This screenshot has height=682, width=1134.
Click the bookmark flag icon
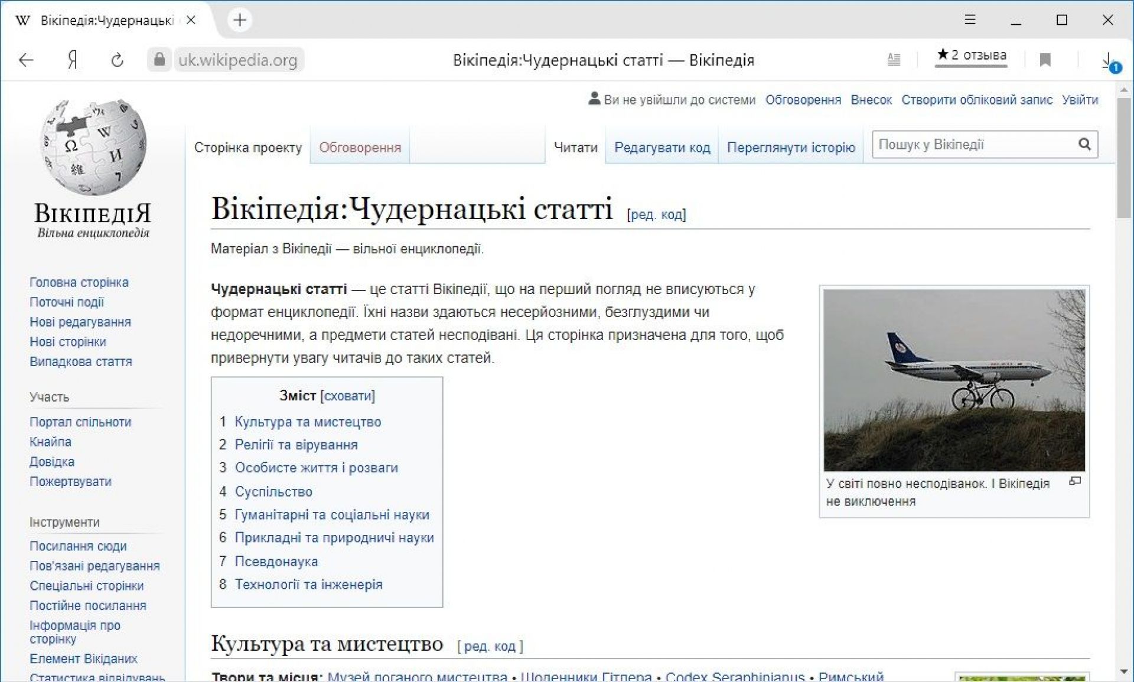point(1045,60)
